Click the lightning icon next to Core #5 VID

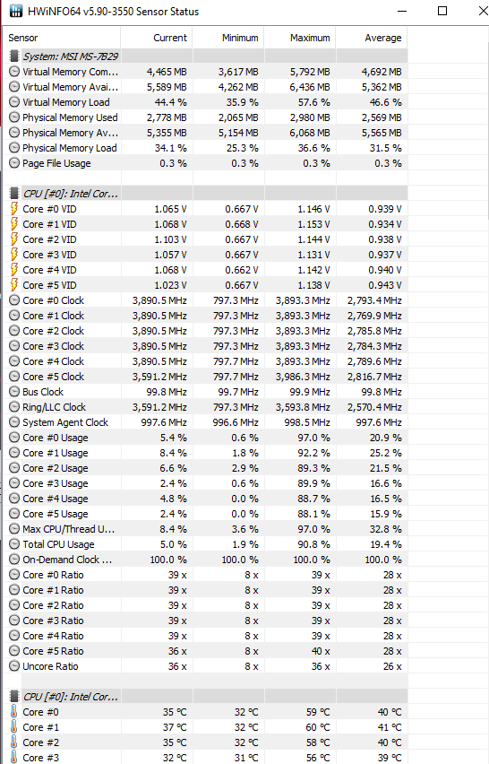[14, 285]
